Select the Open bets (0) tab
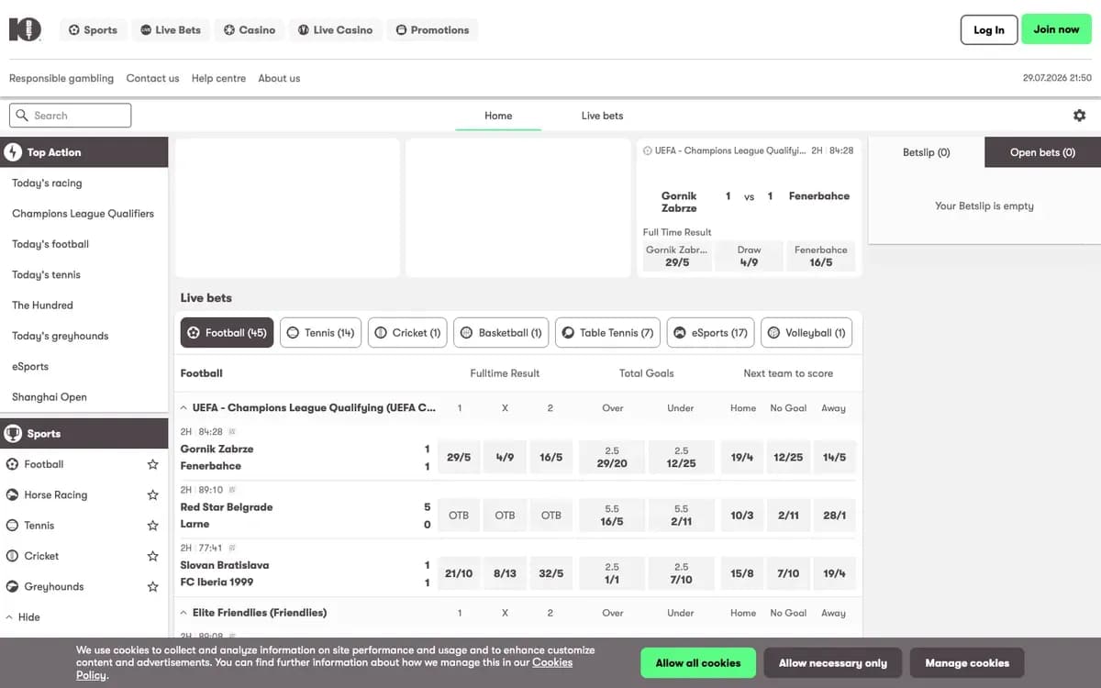The height and width of the screenshot is (688, 1101). [1042, 152]
